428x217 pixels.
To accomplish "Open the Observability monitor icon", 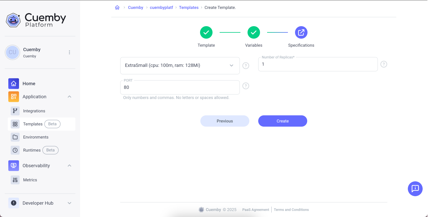I will pos(13,166).
